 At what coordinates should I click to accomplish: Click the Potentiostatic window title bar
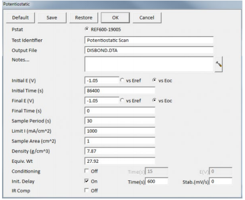pos(122,4)
